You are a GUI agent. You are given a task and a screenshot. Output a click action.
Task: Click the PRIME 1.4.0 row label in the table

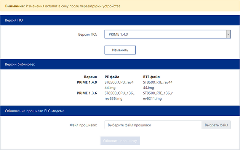(x=87, y=82)
